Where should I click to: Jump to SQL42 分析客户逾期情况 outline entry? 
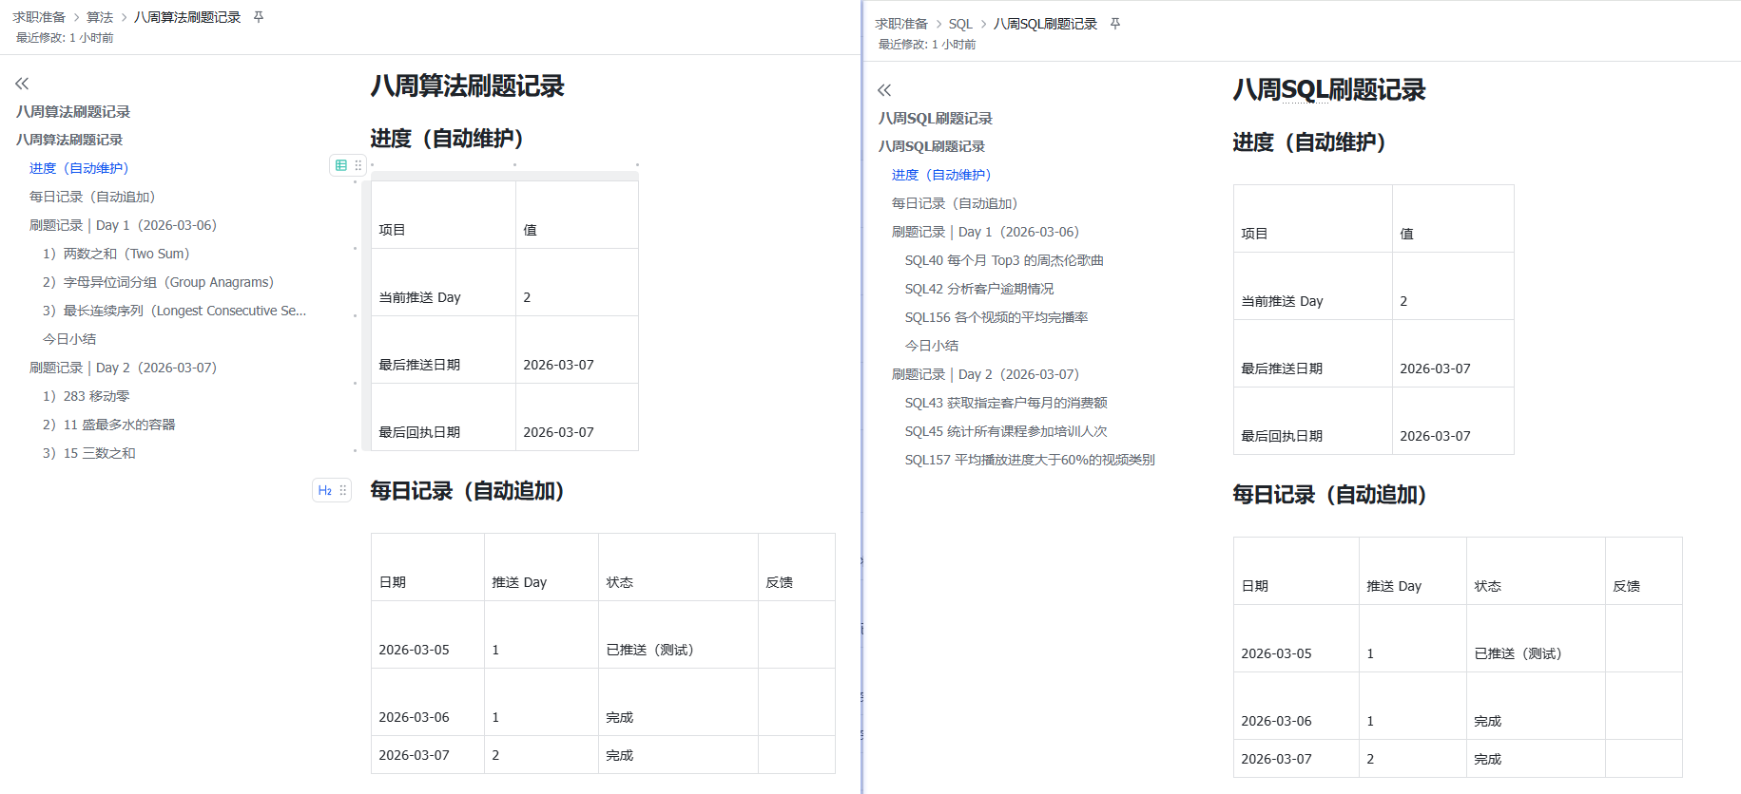pyautogui.click(x=978, y=289)
